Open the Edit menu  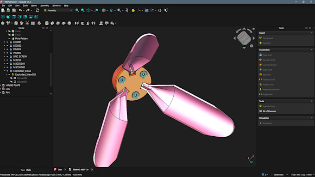(10, 6)
